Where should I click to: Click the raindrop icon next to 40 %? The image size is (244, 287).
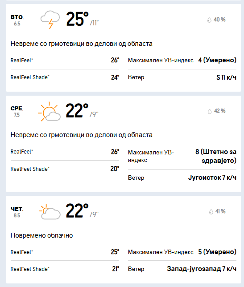209,20
